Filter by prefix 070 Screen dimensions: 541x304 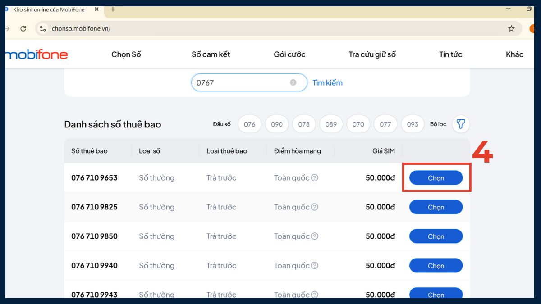pyautogui.click(x=358, y=124)
